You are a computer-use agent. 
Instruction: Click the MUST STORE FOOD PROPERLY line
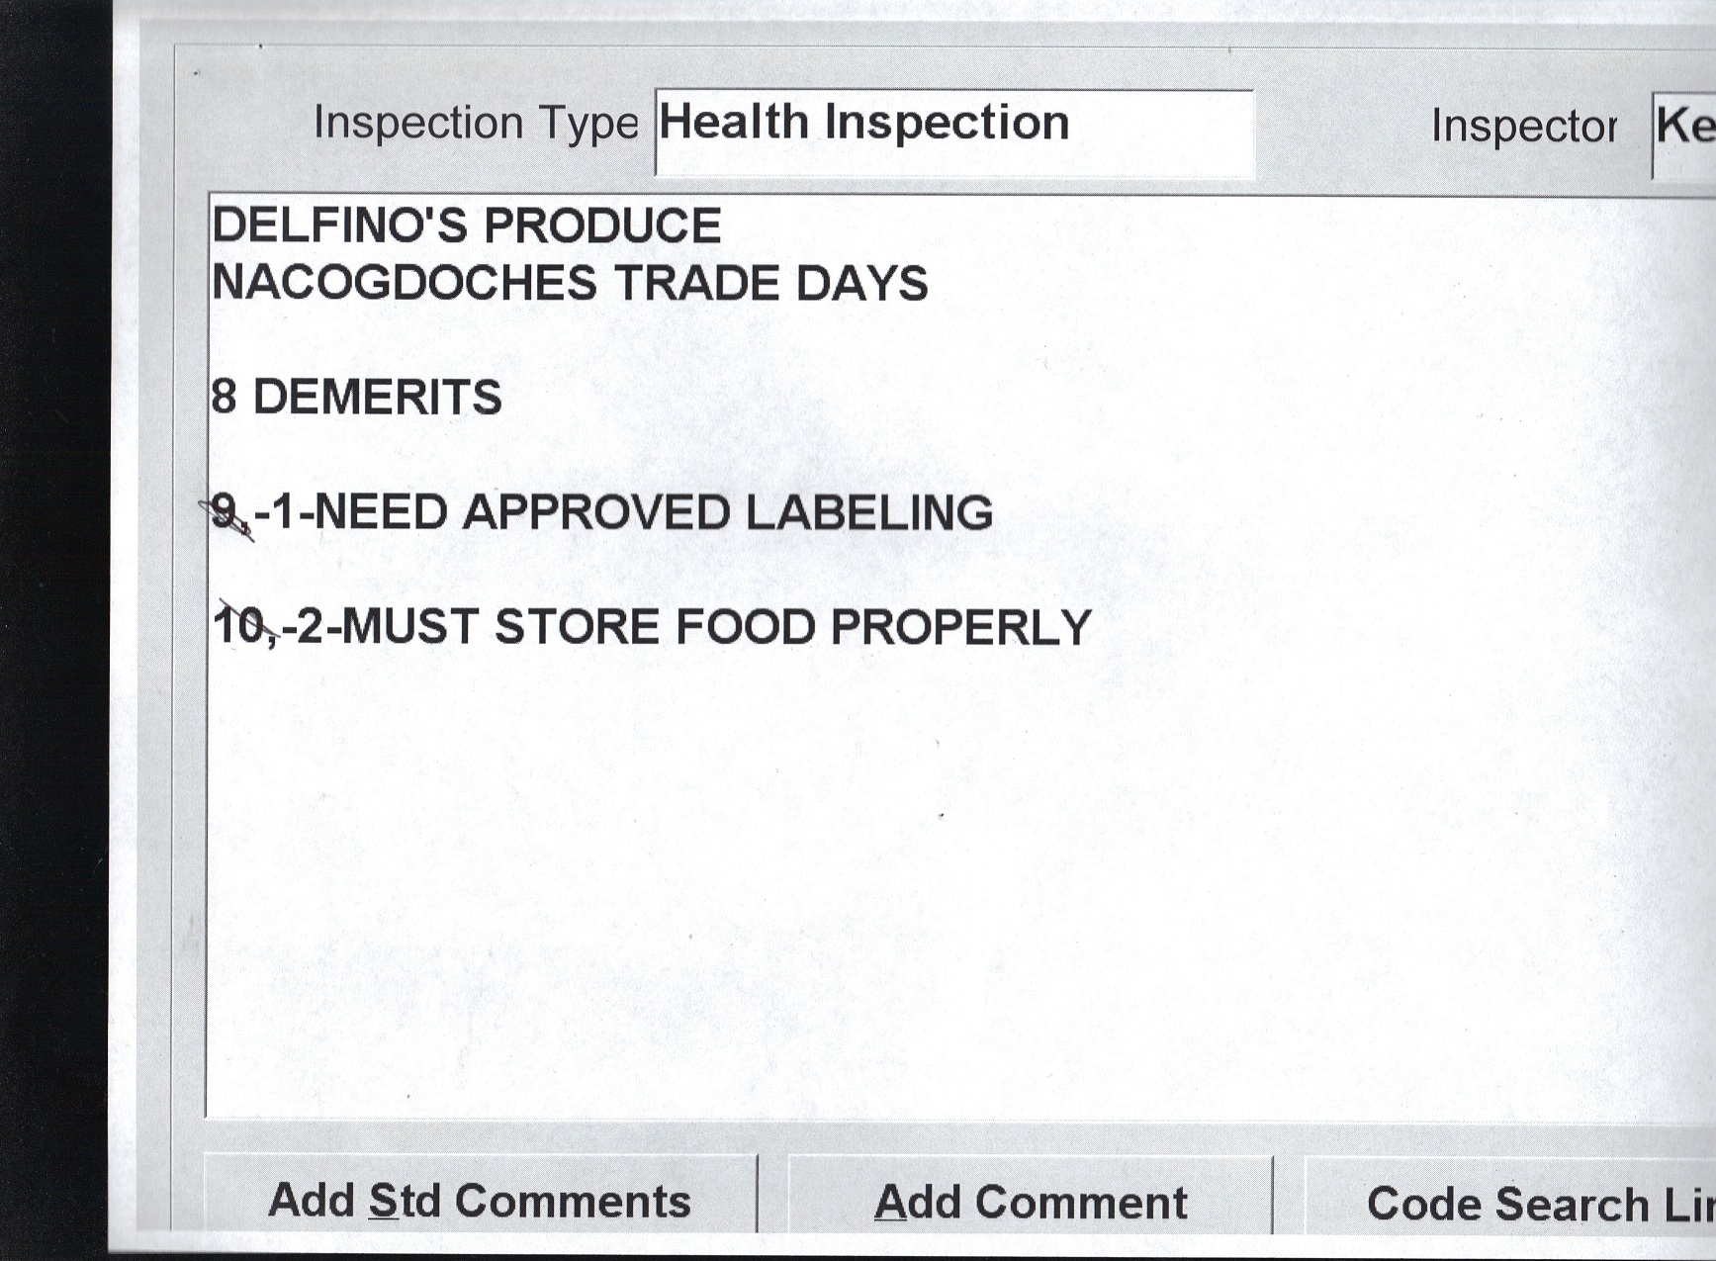[x=653, y=627]
